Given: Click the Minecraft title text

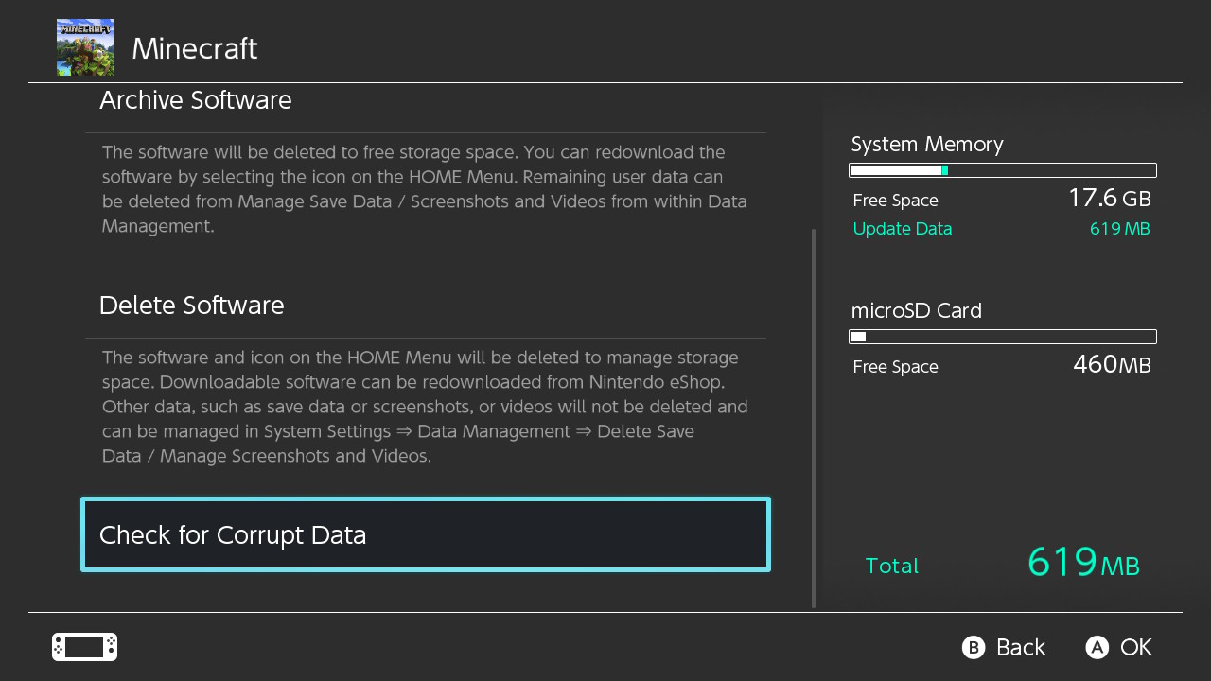Looking at the screenshot, I should (x=194, y=48).
